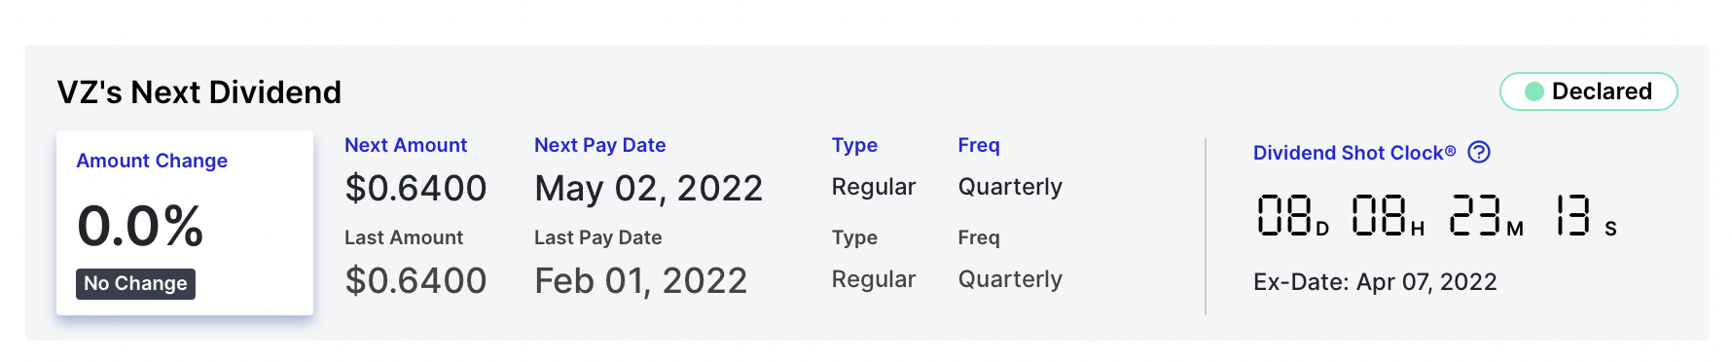The image size is (1732, 362).
Task: Select the Feb 01, 2022 last pay date
Action: 640,280
